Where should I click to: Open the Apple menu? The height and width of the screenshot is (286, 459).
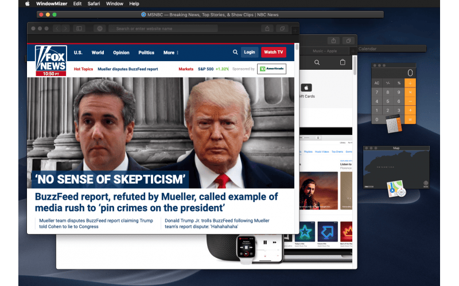click(27, 3)
